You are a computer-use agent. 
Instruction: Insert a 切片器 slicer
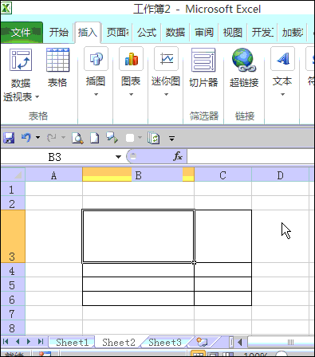[203, 68]
